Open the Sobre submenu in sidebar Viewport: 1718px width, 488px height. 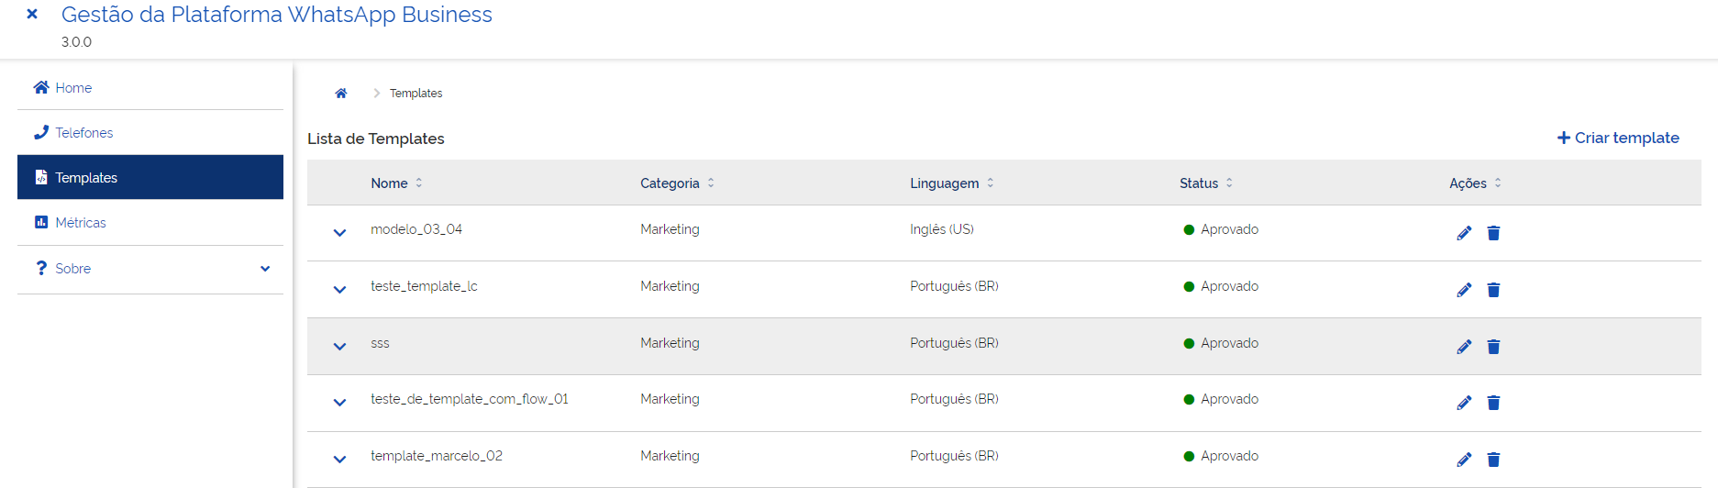[x=150, y=269]
